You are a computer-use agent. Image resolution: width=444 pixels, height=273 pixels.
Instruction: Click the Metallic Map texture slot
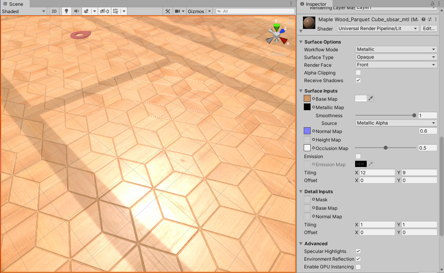coord(307,107)
